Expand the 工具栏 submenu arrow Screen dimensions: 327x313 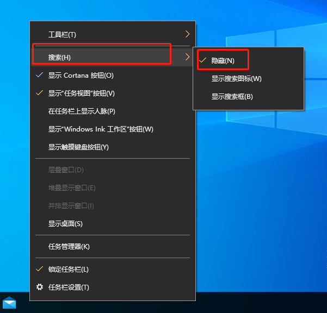pos(187,34)
